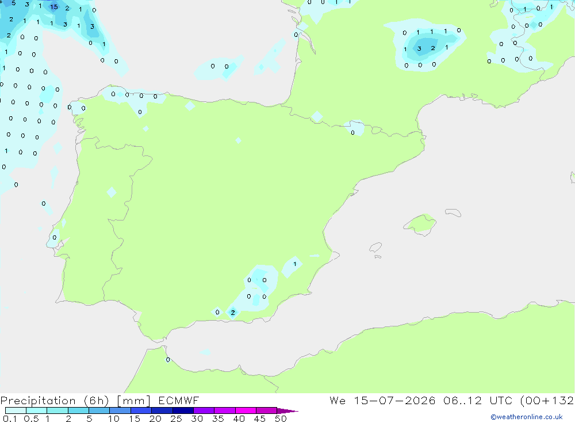Pick legend swatch between 10 and 15
This screenshot has height=422, width=575.
point(120,410)
